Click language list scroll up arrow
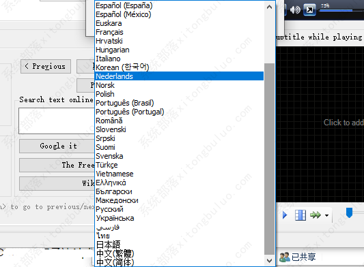 point(269,7)
